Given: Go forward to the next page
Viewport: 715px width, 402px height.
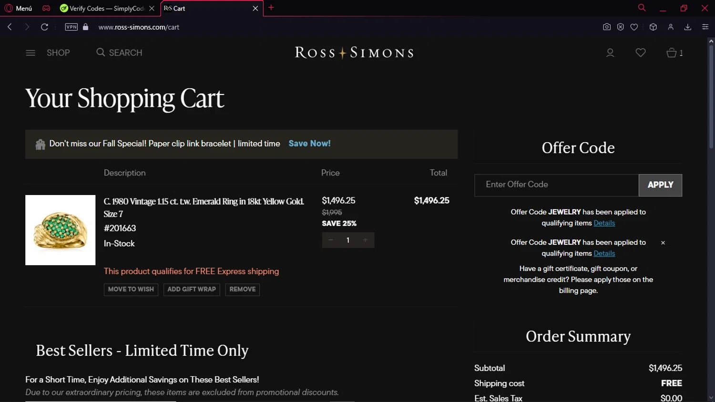Looking at the screenshot, I should coord(27,27).
